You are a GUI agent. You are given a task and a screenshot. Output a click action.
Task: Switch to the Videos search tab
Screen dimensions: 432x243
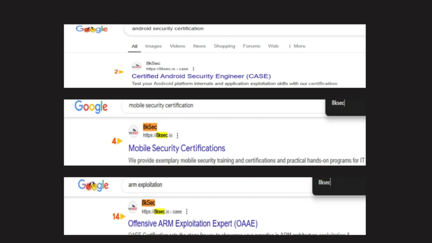(177, 46)
